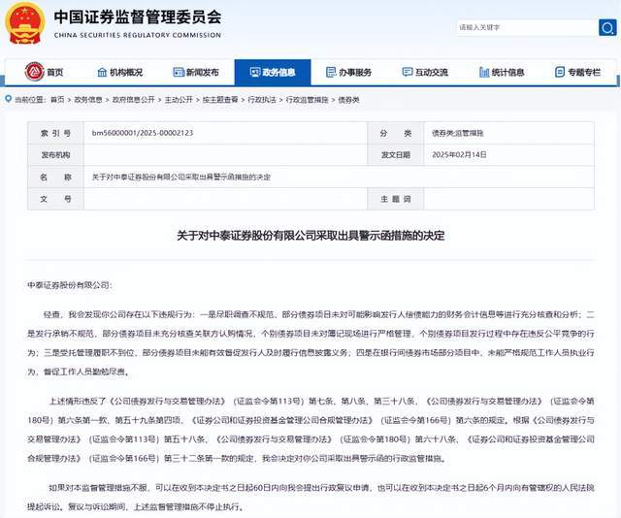Open the 首页 home navigation tab
621x518 pixels.
click(44, 72)
